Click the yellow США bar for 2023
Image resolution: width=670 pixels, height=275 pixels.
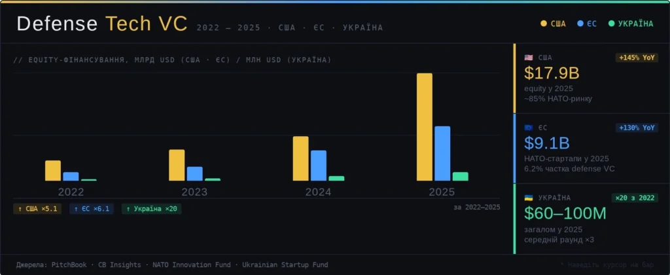coord(177,165)
